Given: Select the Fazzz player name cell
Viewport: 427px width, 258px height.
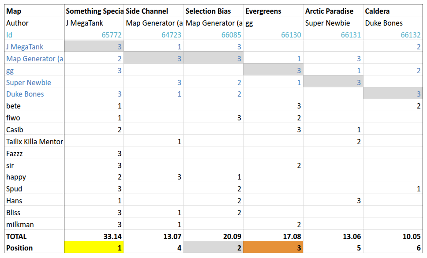Looking at the screenshot, I should coord(15,153).
